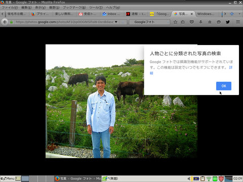Select the *(無題) editor taskbar entry
243x182 pixels.
click(x=111, y=178)
